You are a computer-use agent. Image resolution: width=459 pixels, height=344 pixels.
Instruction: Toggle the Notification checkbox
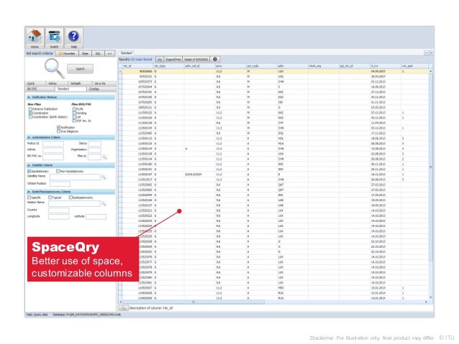(x=58, y=127)
